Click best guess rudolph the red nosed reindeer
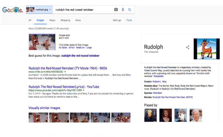The image size is (223, 137). [x=80, y=56]
